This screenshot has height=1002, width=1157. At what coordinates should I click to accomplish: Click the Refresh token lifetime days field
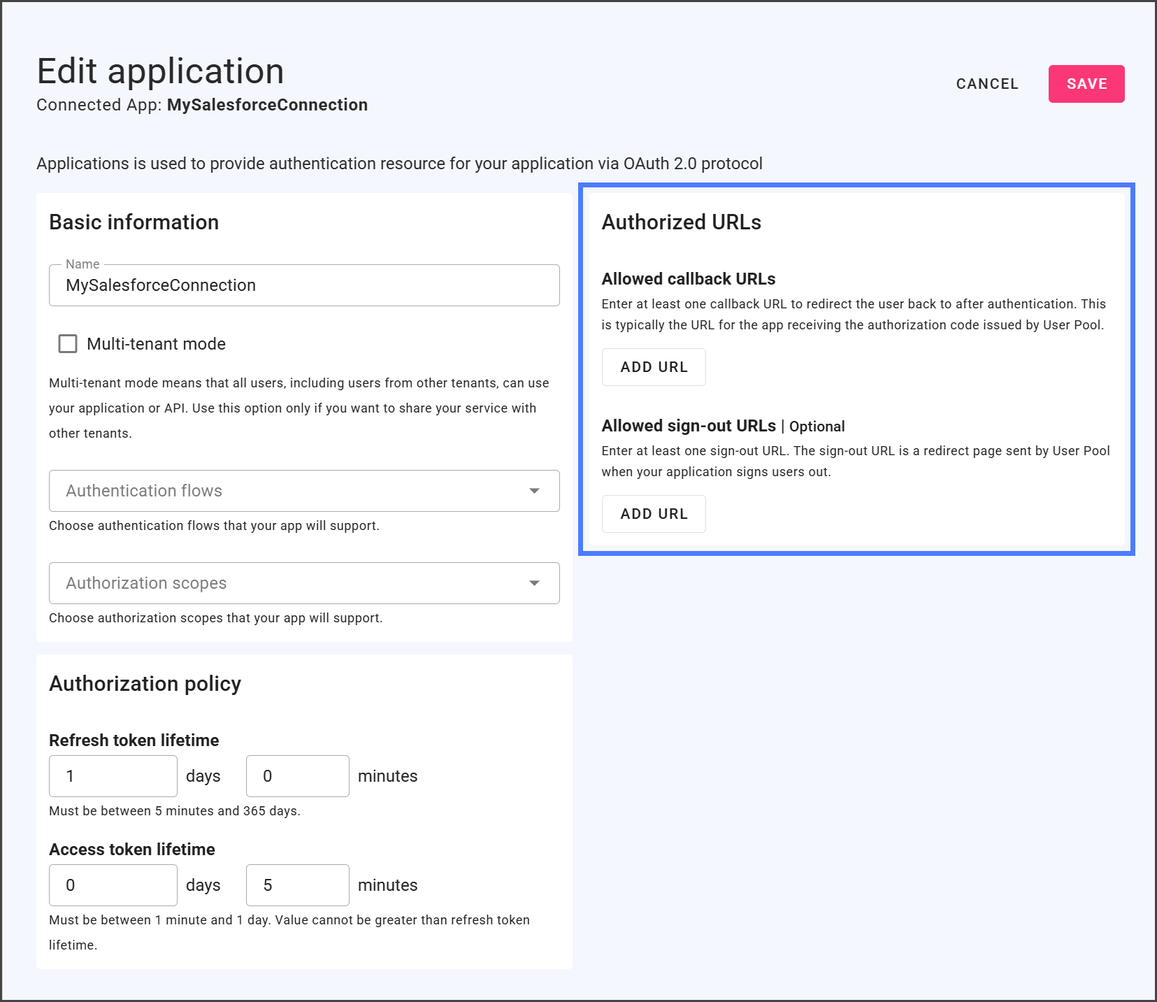(113, 776)
